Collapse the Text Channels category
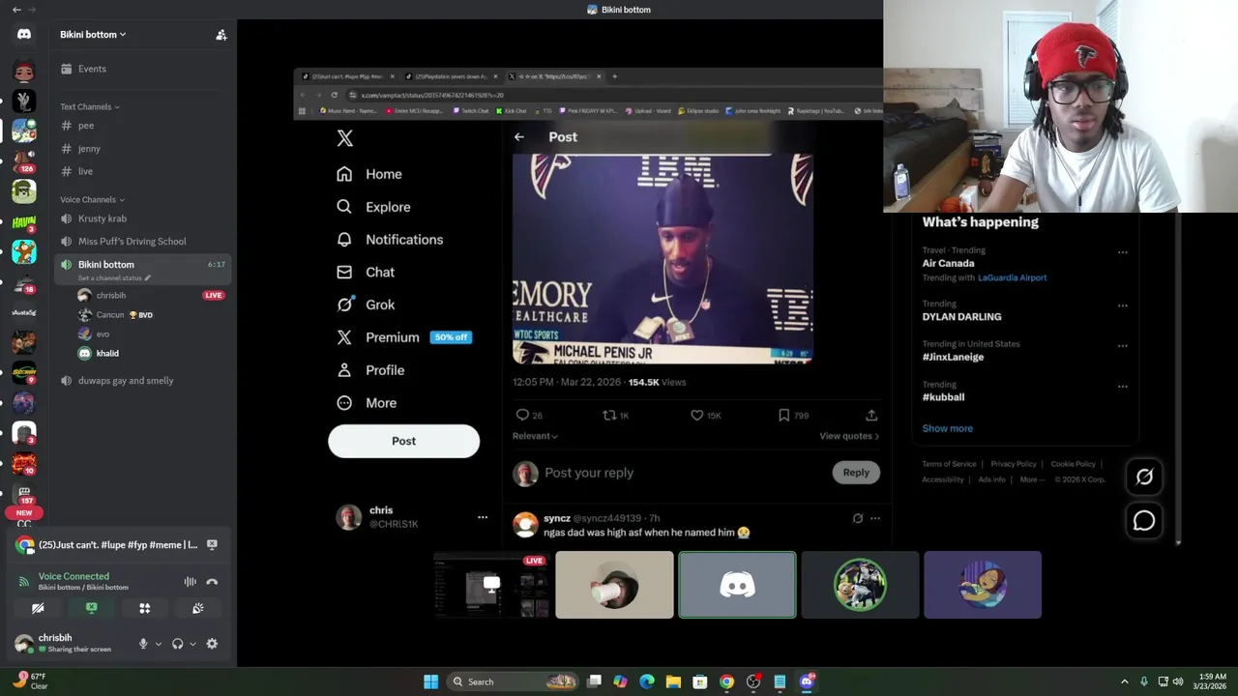Screen dimensions: 1238x696 click(89, 106)
